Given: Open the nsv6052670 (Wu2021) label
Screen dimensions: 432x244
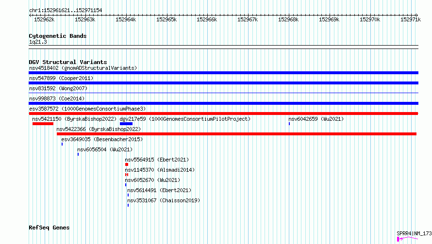Looking at the screenshot, I should 152,180.
